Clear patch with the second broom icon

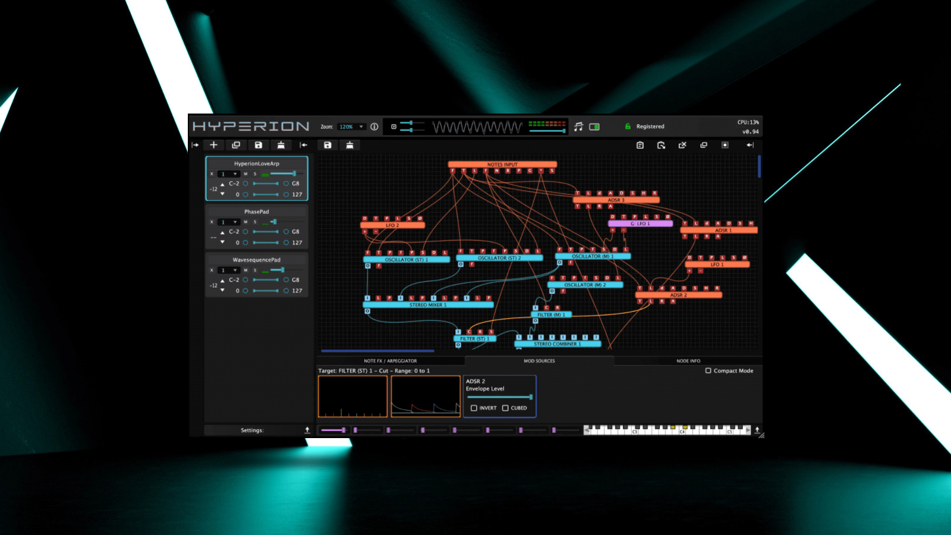pyautogui.click(x=350, y=145)
